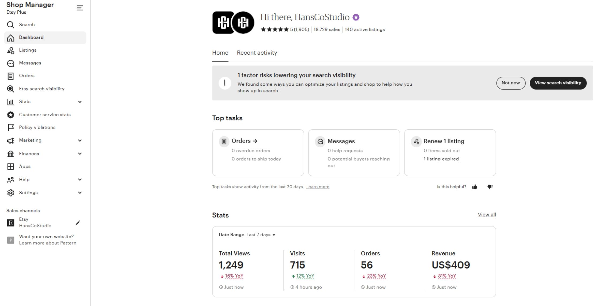Screen dimensions: 609x306
Task: Click the Customer service stats star icon
Action: (x=10, y=115)
